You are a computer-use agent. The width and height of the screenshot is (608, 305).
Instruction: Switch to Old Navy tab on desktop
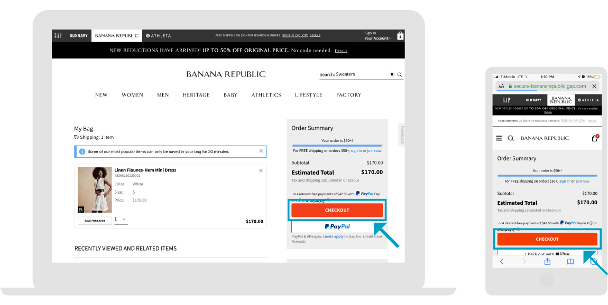pyautogui.click(x=78, y=35)
